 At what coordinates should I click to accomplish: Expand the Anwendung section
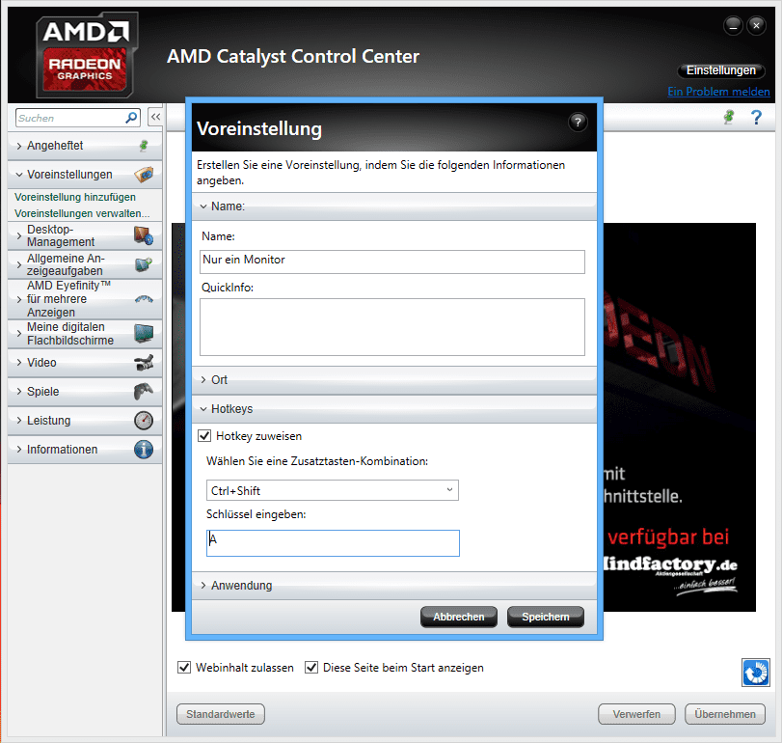click(394, 586)
